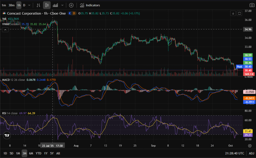Select the candlestick chart style icon
The height and width of the screenshot is (158, 256).
coord(47,5)
